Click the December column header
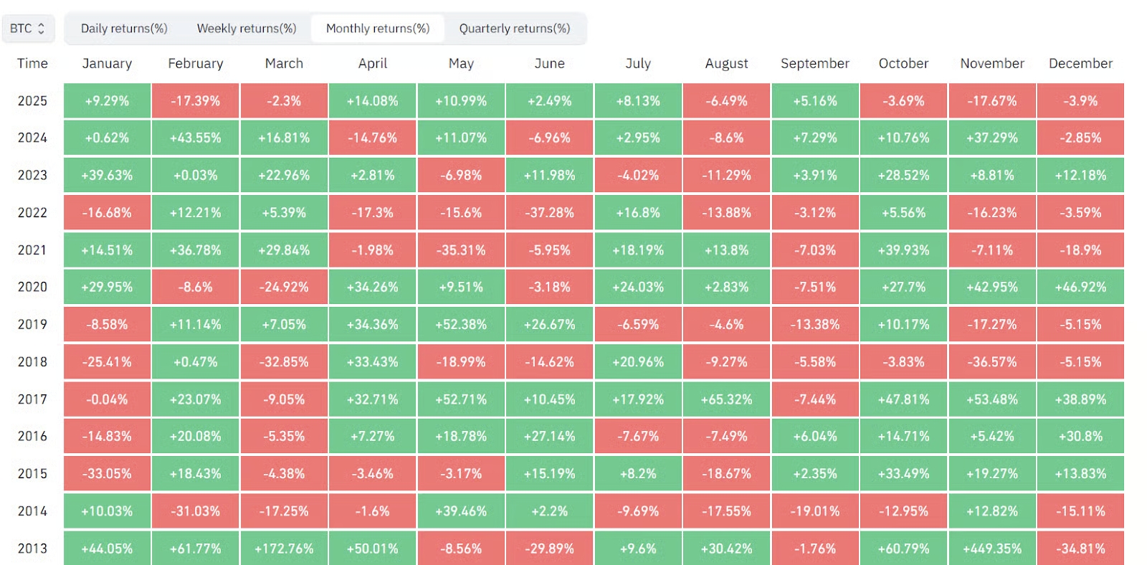Viewport: 1147px width, 565px height. (1080, 63)
